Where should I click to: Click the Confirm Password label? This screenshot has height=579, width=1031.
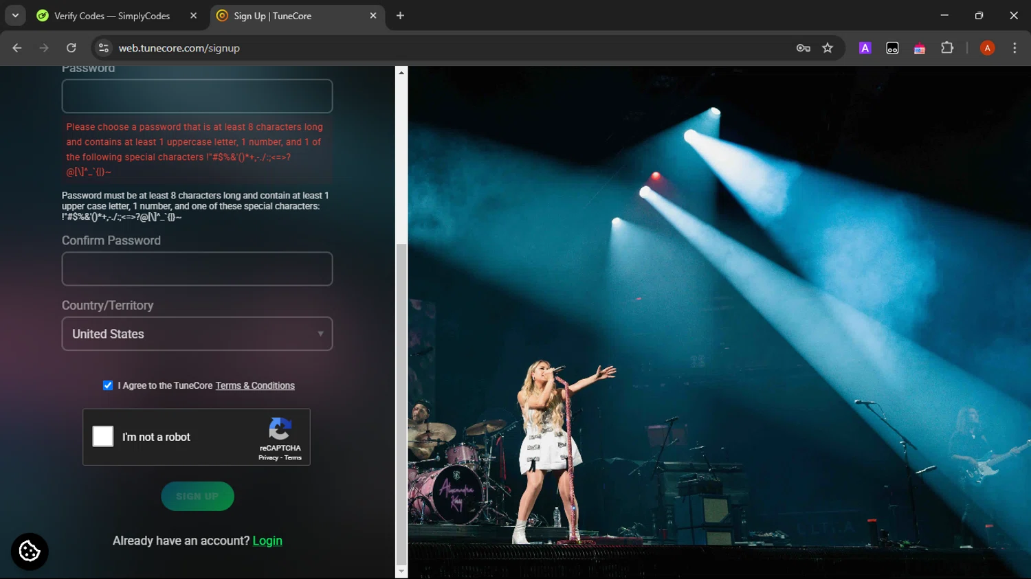pos(111,241)
